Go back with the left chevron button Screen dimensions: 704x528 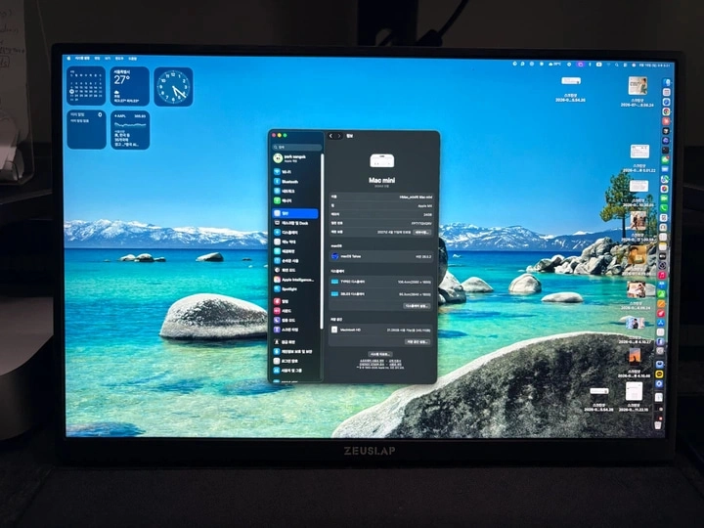tap(331, 136)
